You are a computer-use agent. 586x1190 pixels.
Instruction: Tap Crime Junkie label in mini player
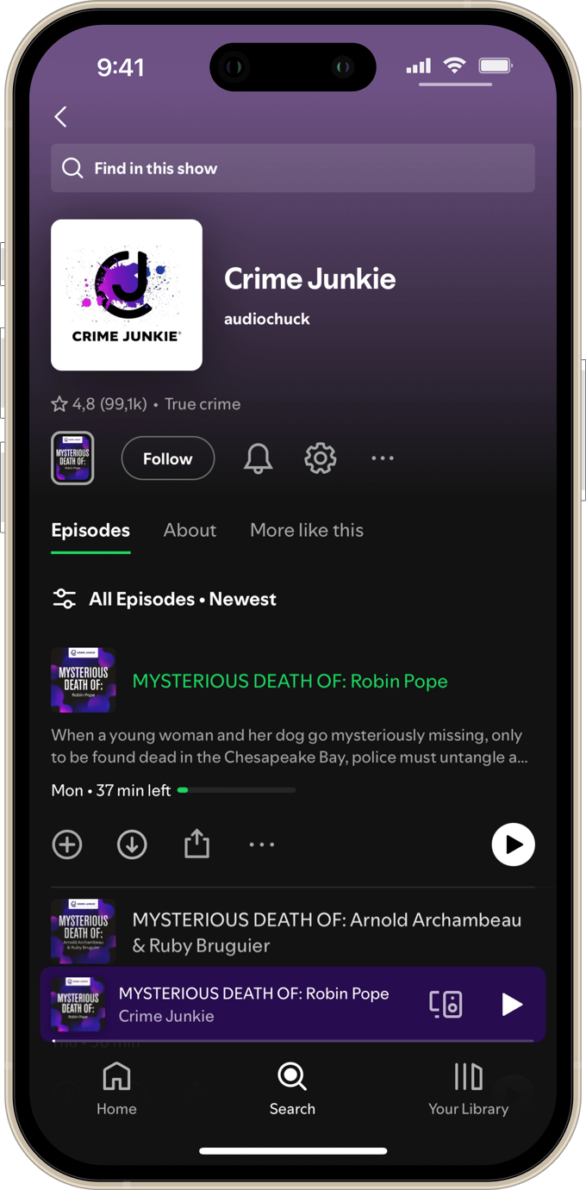tap(166, 1016)
